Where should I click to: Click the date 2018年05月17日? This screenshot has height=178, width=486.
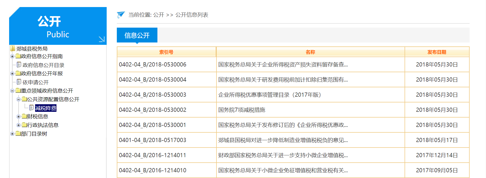(437, 140)
